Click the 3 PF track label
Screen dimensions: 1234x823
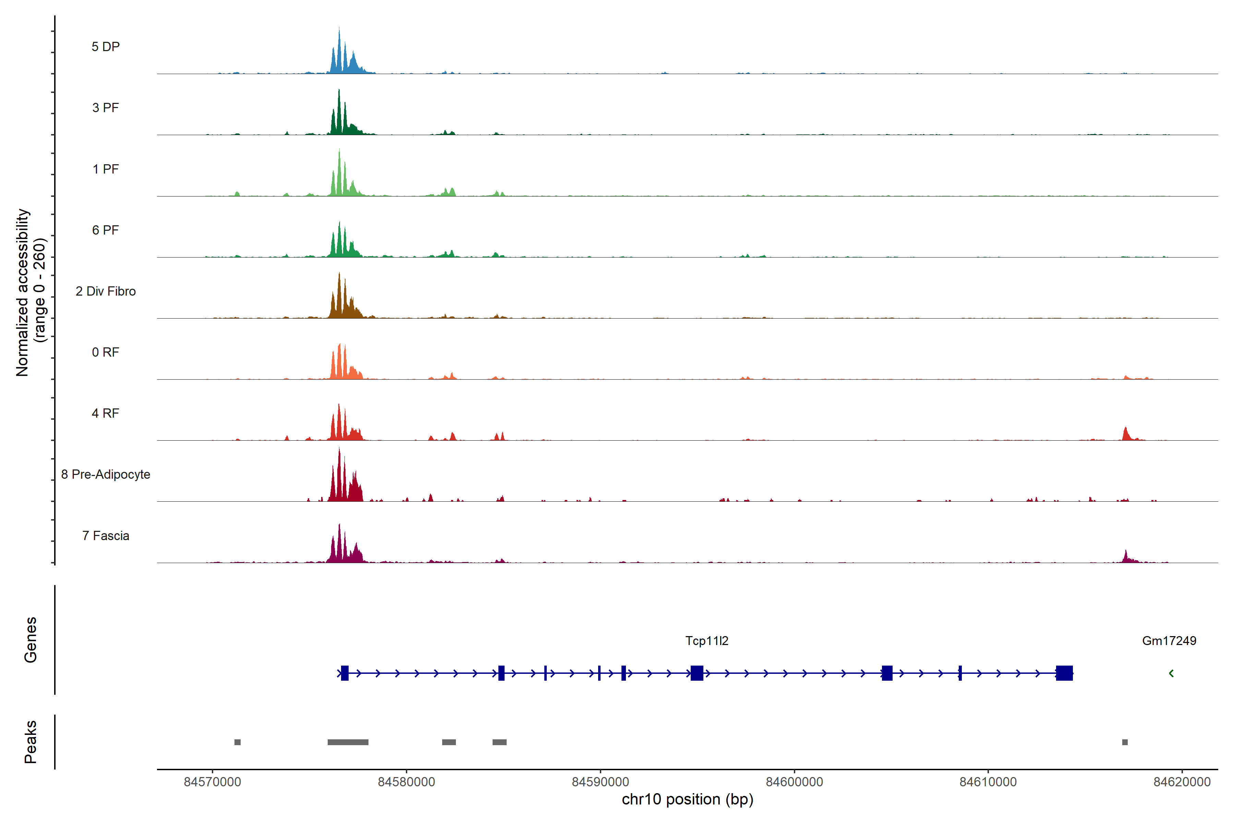106,108
